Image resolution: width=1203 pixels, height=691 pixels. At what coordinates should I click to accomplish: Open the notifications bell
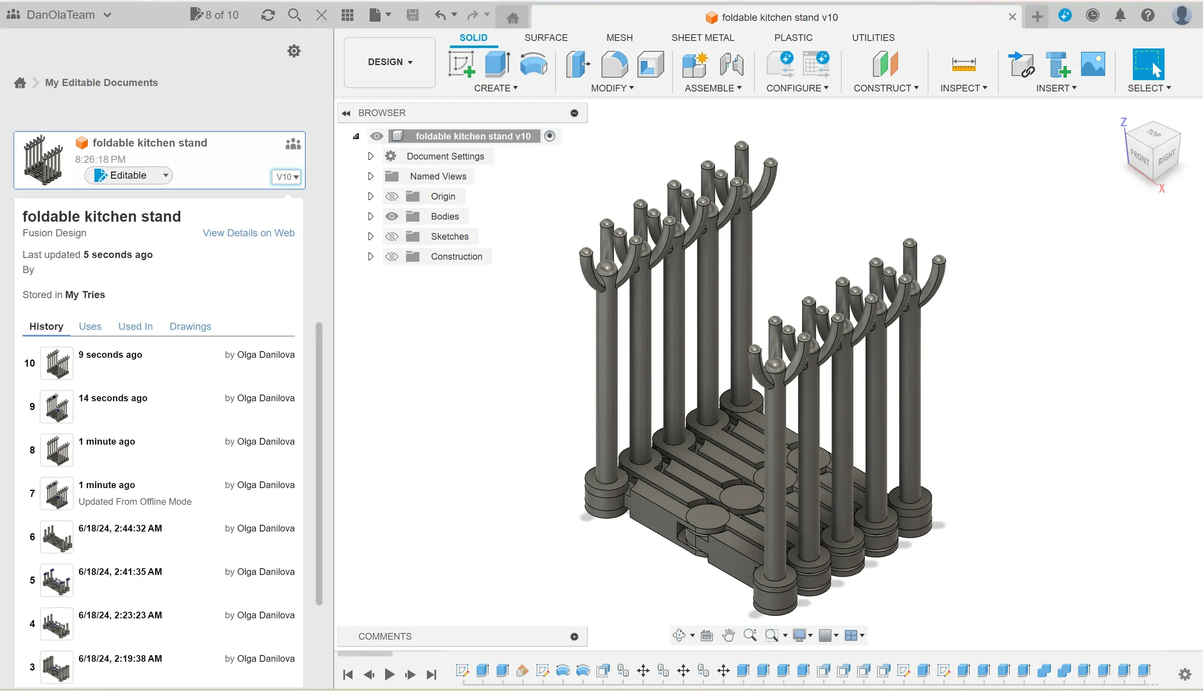tap(1120, 15)
